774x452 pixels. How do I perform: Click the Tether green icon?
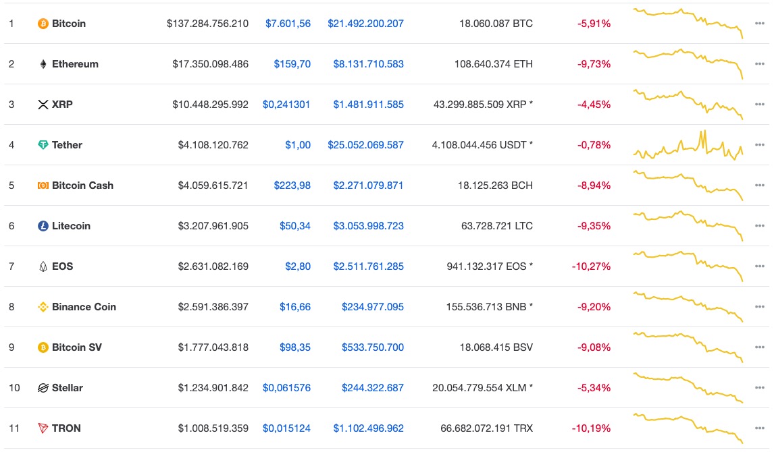(x=43, y=145)
